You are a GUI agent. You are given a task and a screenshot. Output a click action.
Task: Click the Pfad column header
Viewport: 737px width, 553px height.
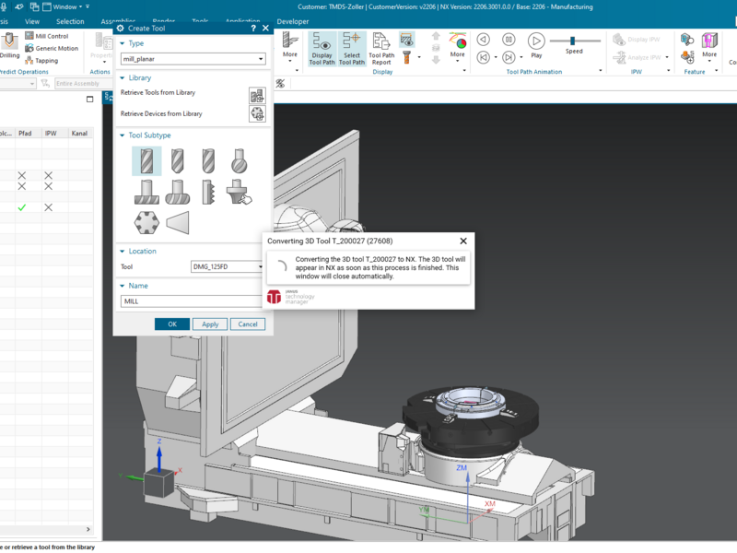pos(26,134)
